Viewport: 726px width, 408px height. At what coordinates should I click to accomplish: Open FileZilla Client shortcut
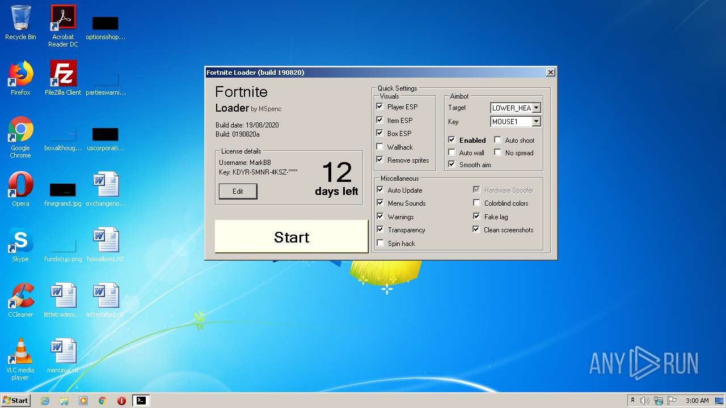pyautogui.click(x=63, y=78)
